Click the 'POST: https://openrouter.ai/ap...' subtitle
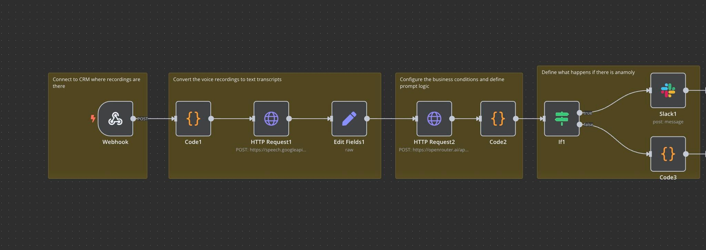Screen dimensions: 706x250 (434, 150)
